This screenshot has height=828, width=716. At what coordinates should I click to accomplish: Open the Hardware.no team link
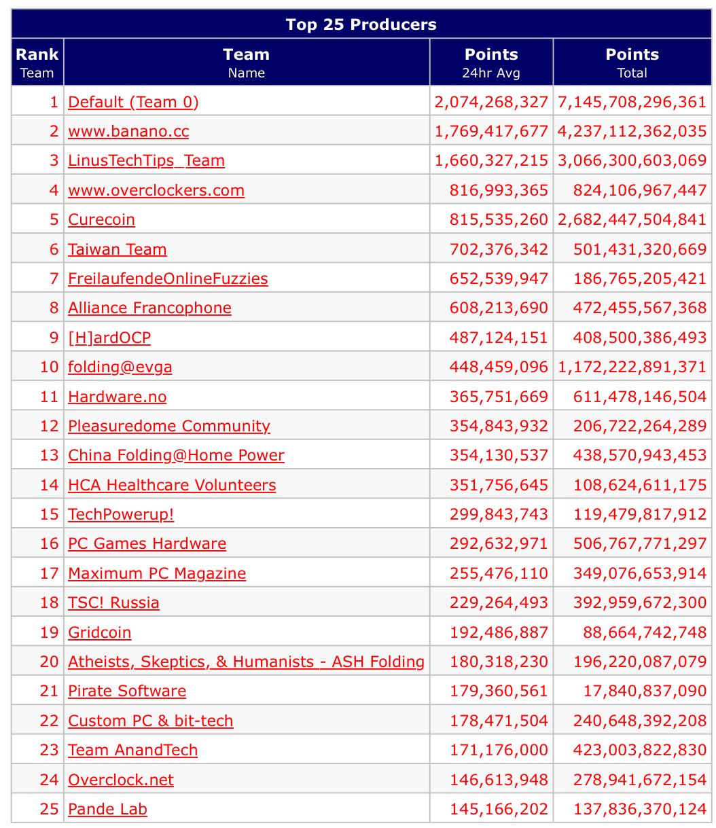(117, 397)
